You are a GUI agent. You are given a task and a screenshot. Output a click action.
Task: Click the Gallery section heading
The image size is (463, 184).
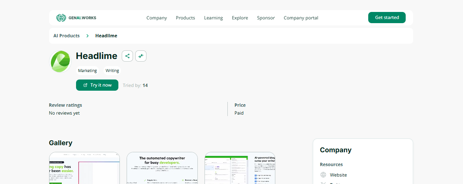click(x=61, y=143)
